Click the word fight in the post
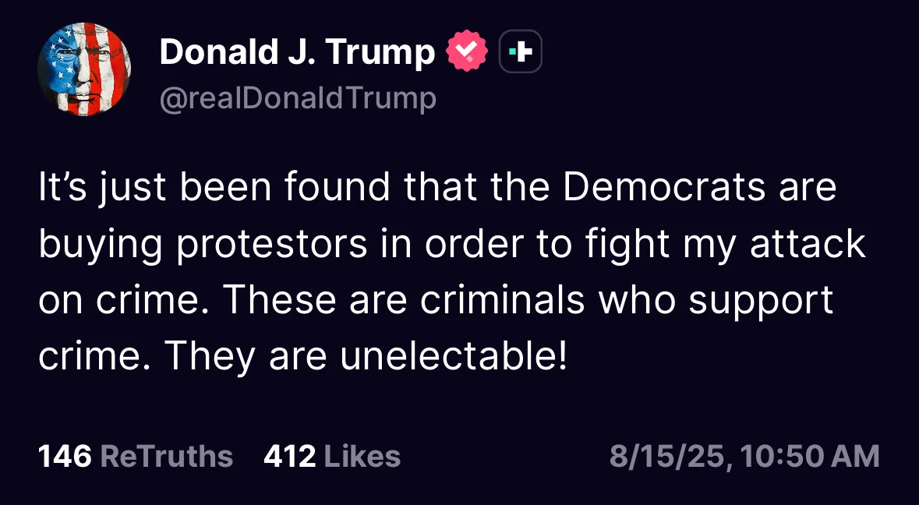919x505 pixels. 627,245
